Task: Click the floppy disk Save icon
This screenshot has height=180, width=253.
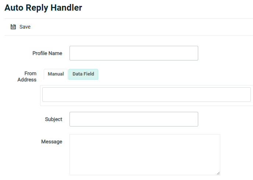Action: coord(13,27)
